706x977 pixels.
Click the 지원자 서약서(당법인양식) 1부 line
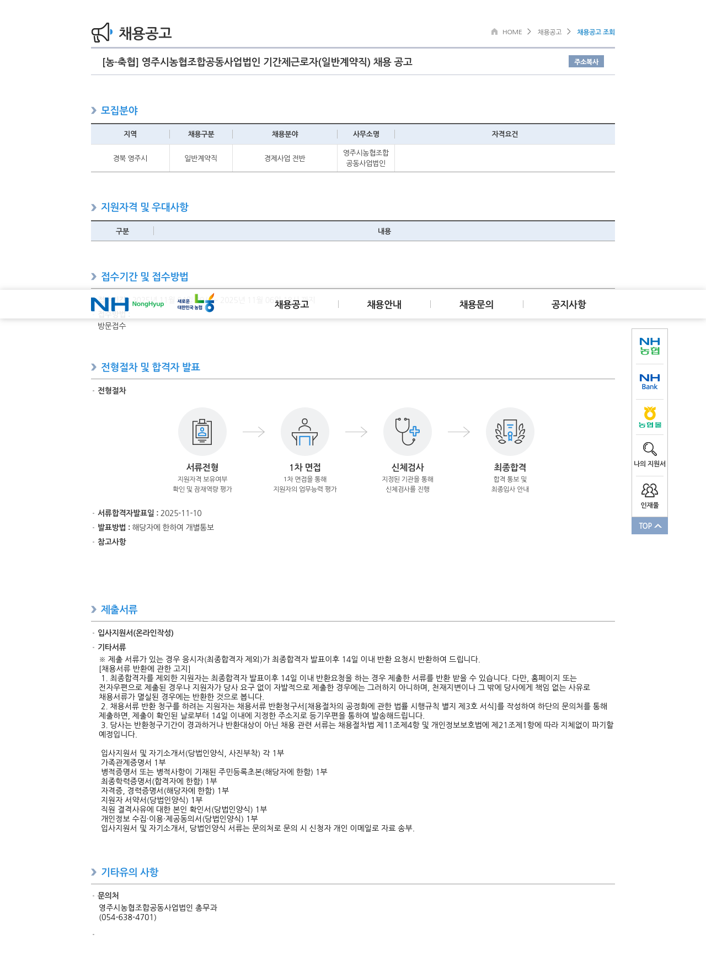[152, 800]
